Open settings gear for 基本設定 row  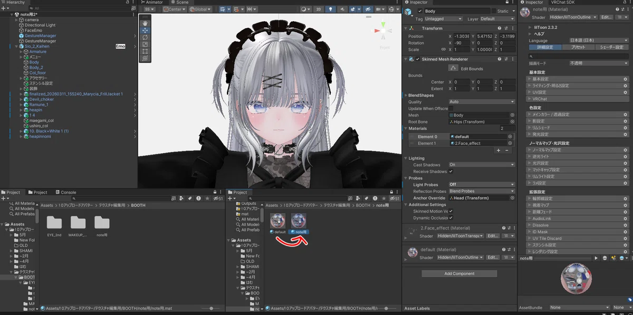tap(626, 79)
